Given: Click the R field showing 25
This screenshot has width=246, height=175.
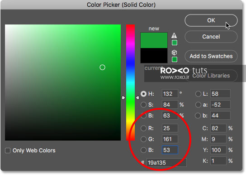Looking at the screenshot, I should [170, 128].
